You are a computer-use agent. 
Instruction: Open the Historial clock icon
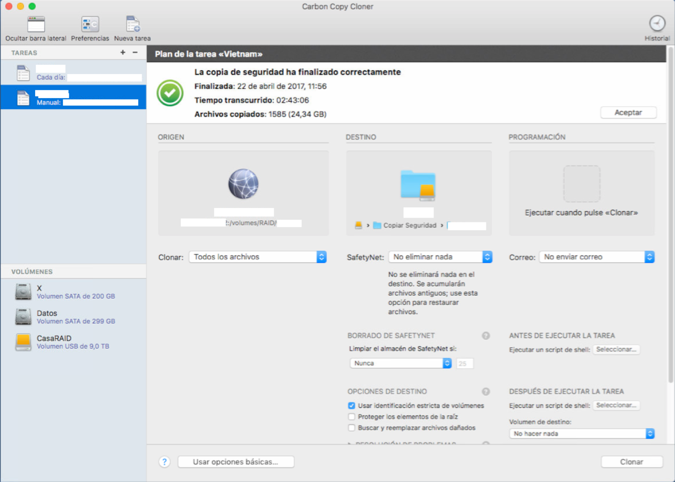coord(657,24)
